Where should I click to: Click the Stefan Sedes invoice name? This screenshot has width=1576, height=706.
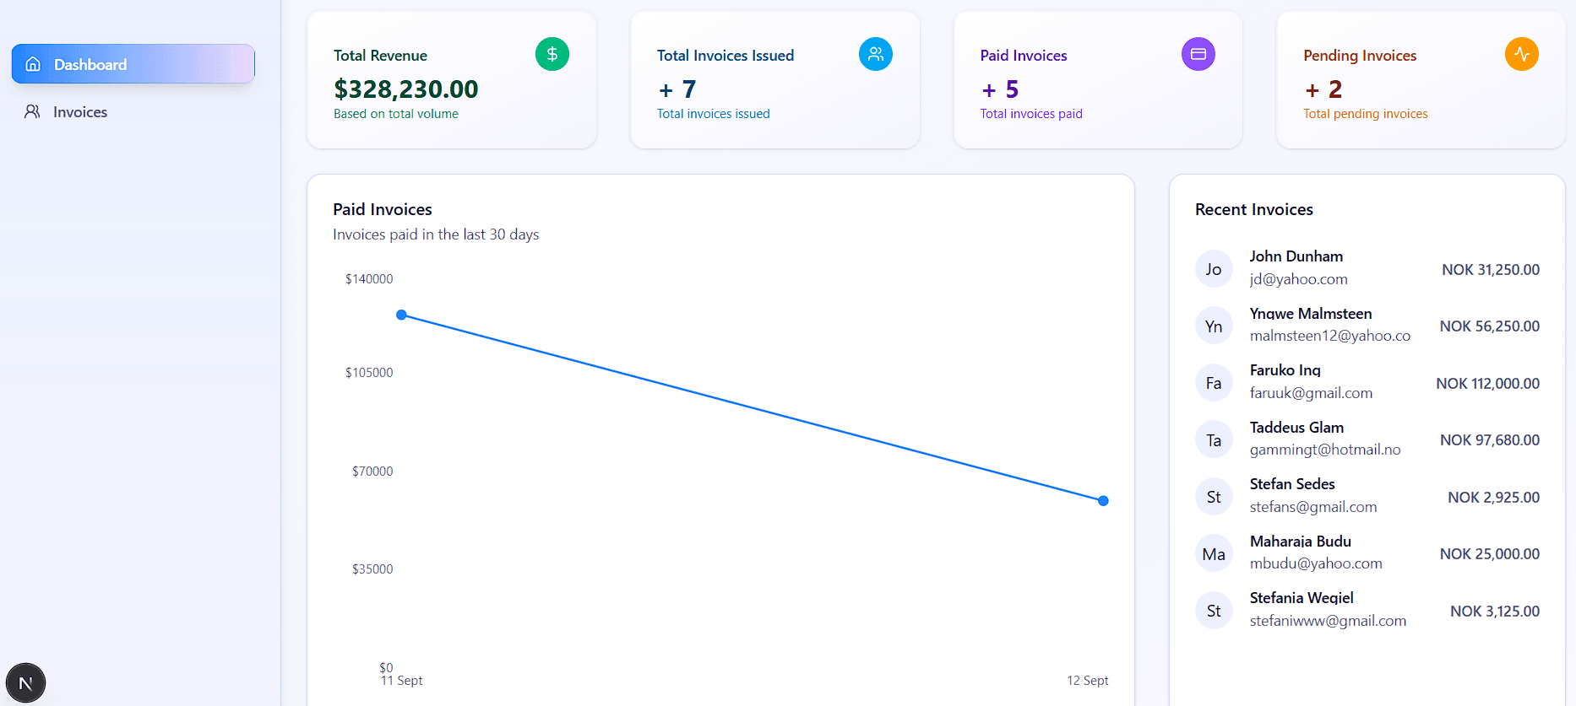pos(1292,484)
